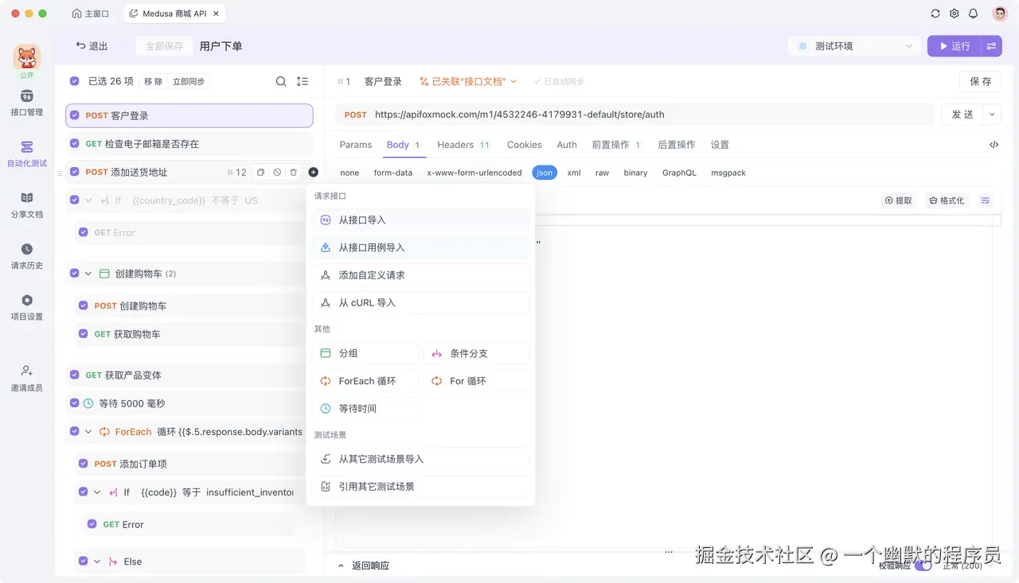The width and height of the screenshot is (1019, 583).
Task: Switch to the Headers tab
Action: [455, 145]
